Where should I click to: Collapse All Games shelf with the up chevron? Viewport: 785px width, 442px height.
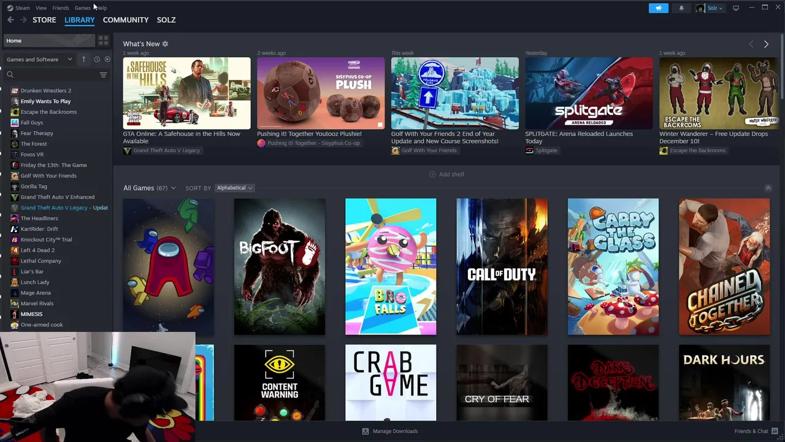(768, 188)
